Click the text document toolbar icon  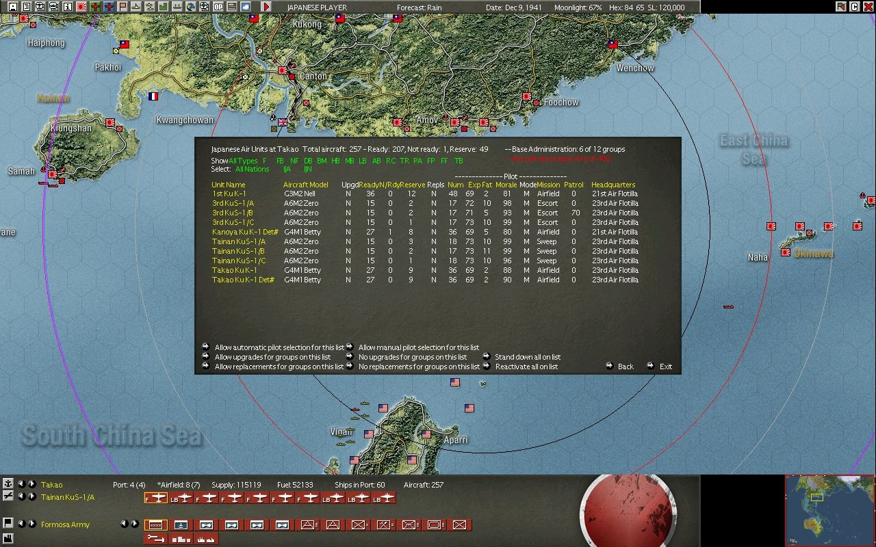[26, 7]
